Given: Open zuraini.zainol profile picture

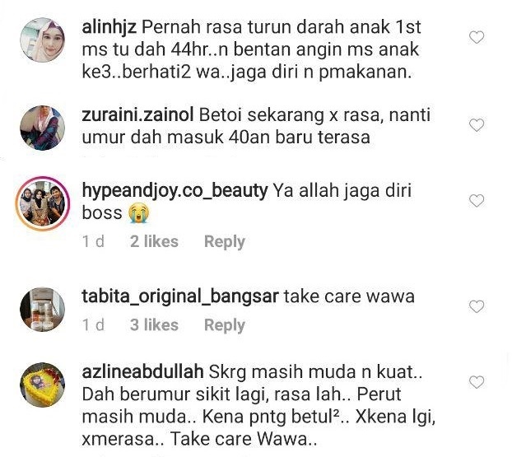Looking at the screenshot, I should click(43, 128).
